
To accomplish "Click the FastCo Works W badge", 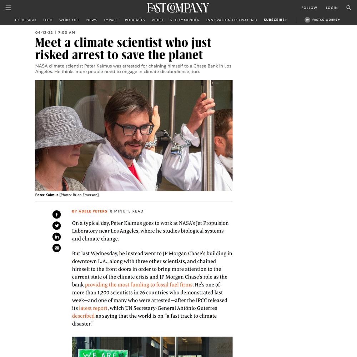I will 307,20.
